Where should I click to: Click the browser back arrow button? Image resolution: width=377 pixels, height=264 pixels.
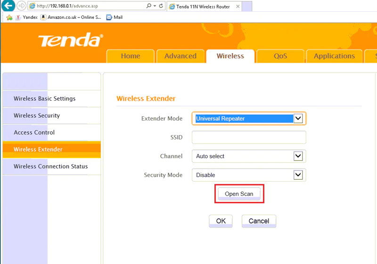8,6
